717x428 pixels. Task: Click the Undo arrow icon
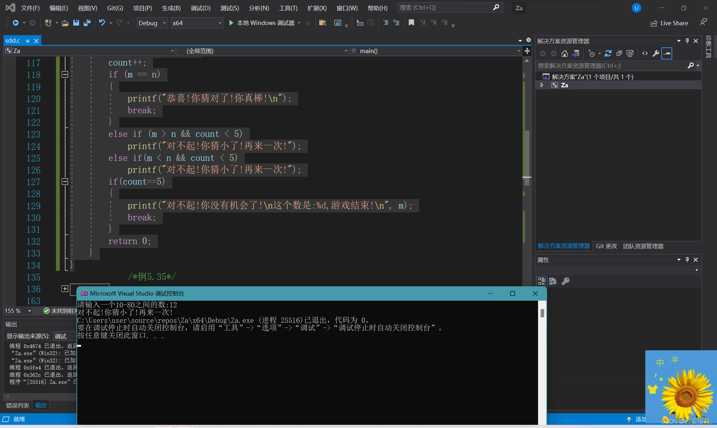coord(102,23)
